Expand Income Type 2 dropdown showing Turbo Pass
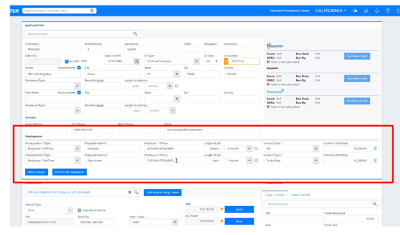 316,161
